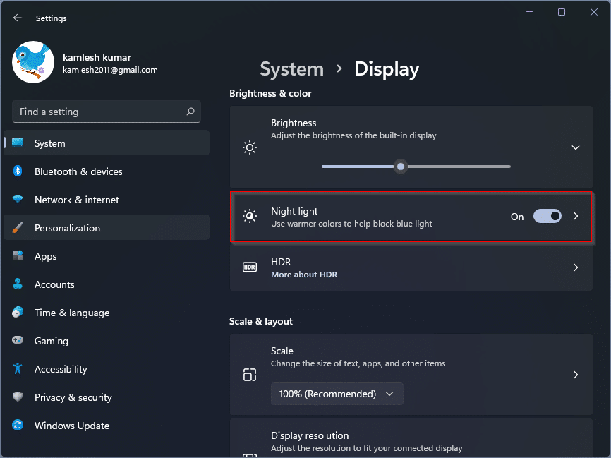Open the Windows Update icon
Viewport: 611px width, 458px height.
[18, 426]
